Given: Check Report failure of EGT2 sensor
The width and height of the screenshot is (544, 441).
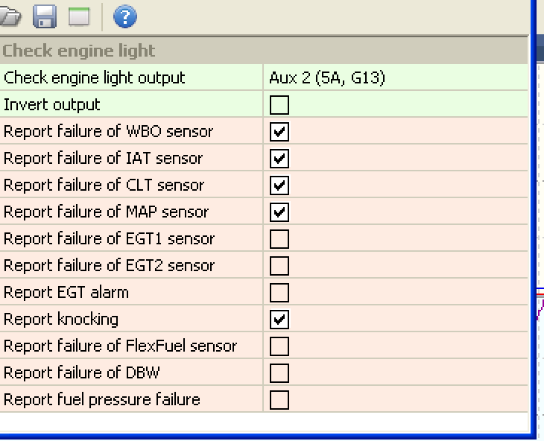Looking at the screenshot, I should (x=279, y=266).
